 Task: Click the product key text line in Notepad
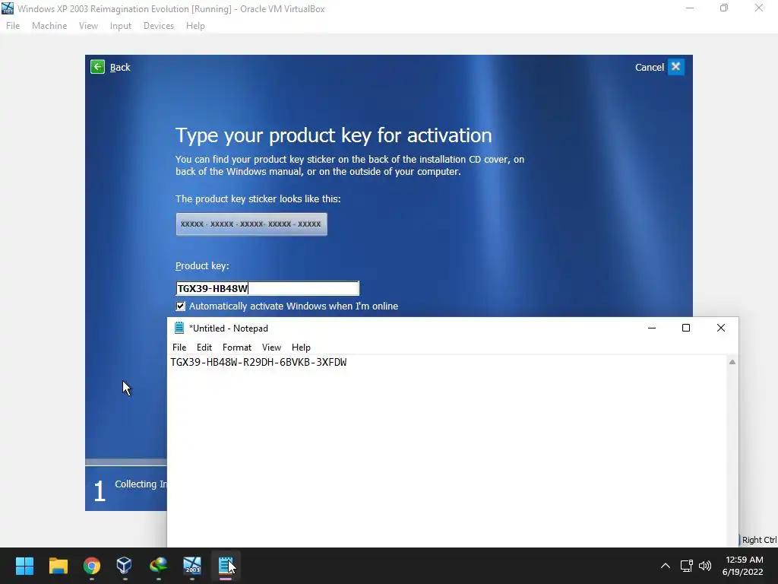pos(258,362)
